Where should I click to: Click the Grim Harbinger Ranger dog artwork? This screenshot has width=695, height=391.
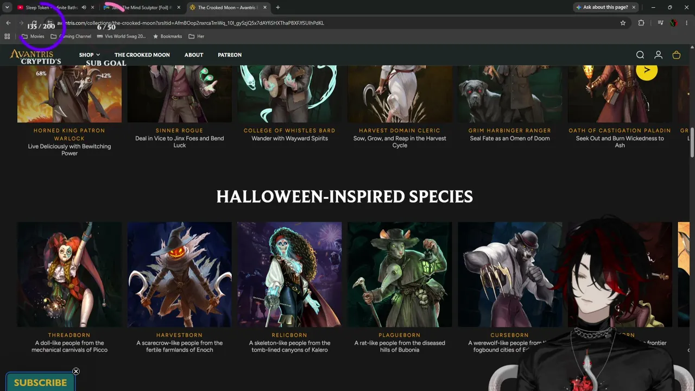coord(510,93)
